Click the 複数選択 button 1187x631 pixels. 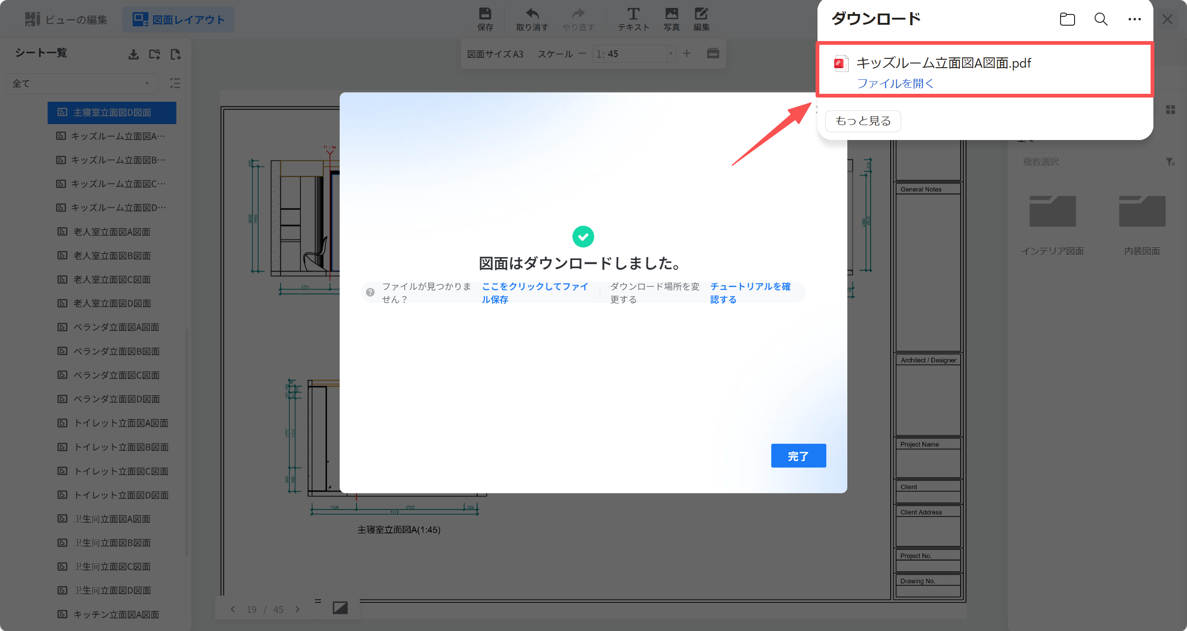[x=1041, y=162]
